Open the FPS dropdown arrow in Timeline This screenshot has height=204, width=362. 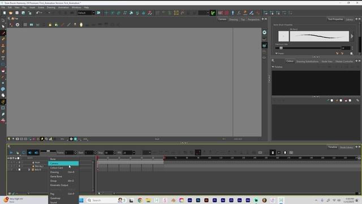[x=133, y=152]
